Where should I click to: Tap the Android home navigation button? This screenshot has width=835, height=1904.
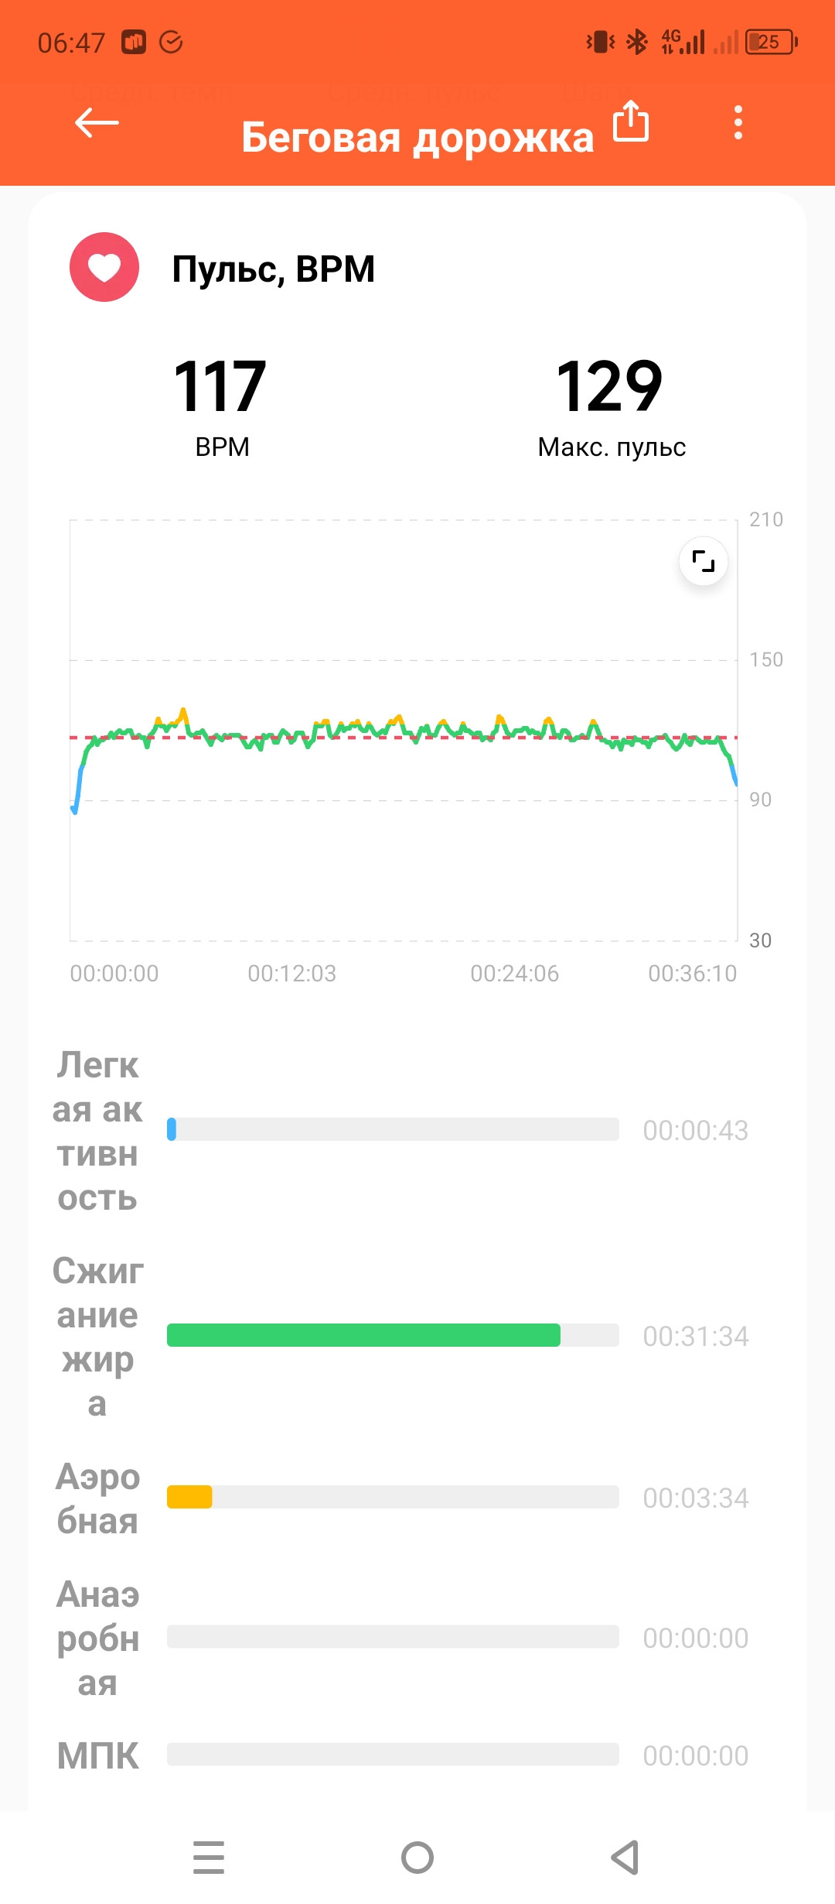tap(417, 1858)
